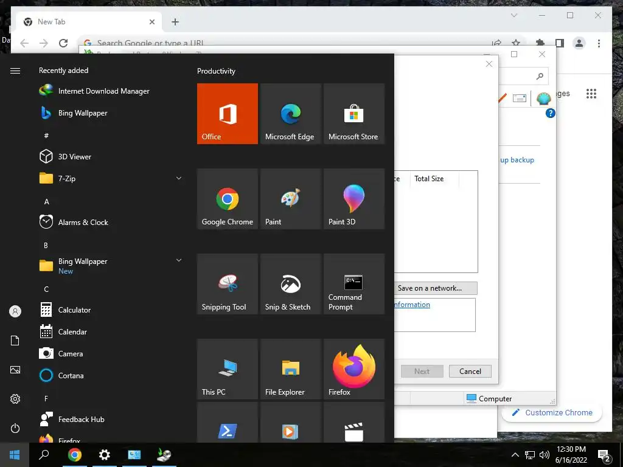Open Chrome tab search dropdown arrow
The width and height of the screenshot is (623, 467).
(513, 15)
